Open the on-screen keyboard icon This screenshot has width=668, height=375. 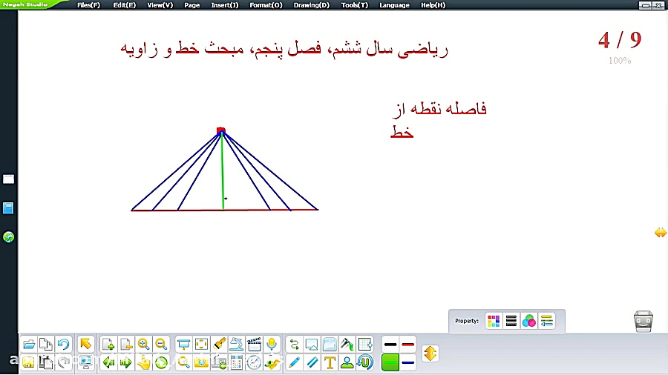point(219,362)
